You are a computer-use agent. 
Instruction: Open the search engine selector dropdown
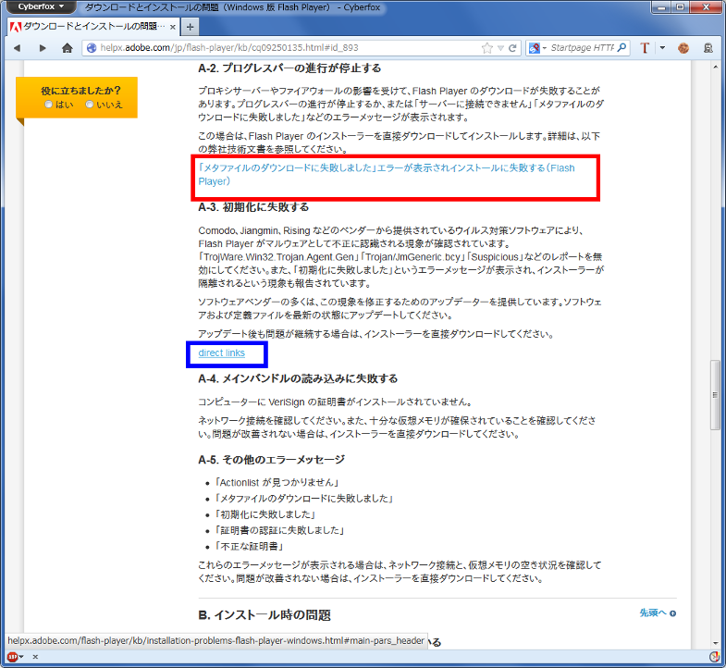pyautogui.click(x=545, y=48)
